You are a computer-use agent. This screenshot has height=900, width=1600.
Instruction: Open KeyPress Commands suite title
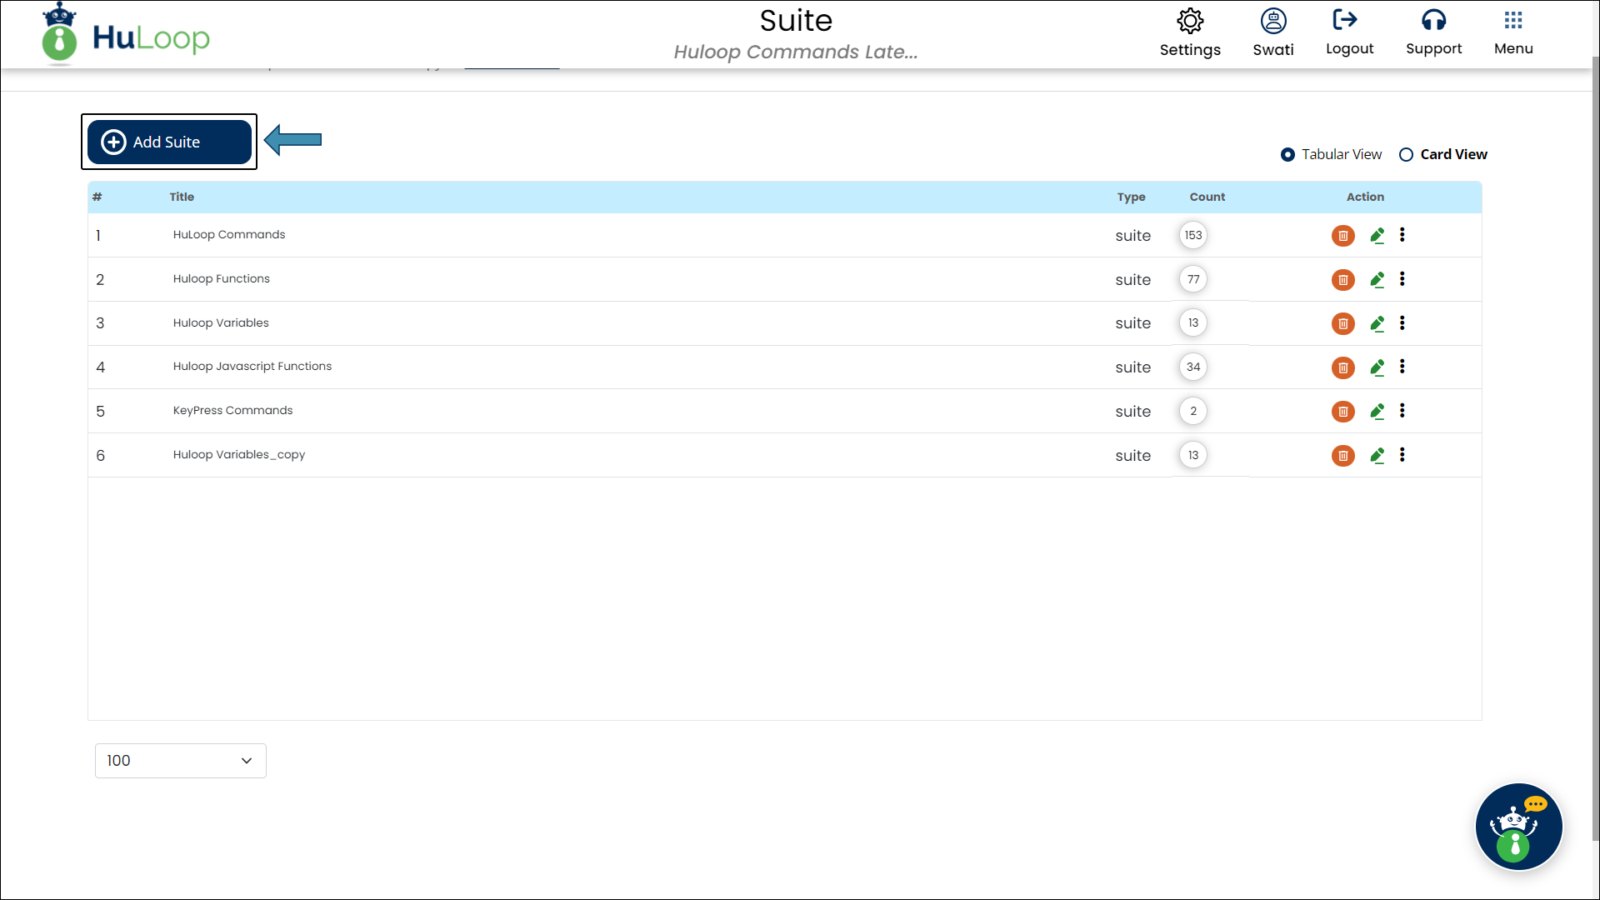click(x=233, y=411)
